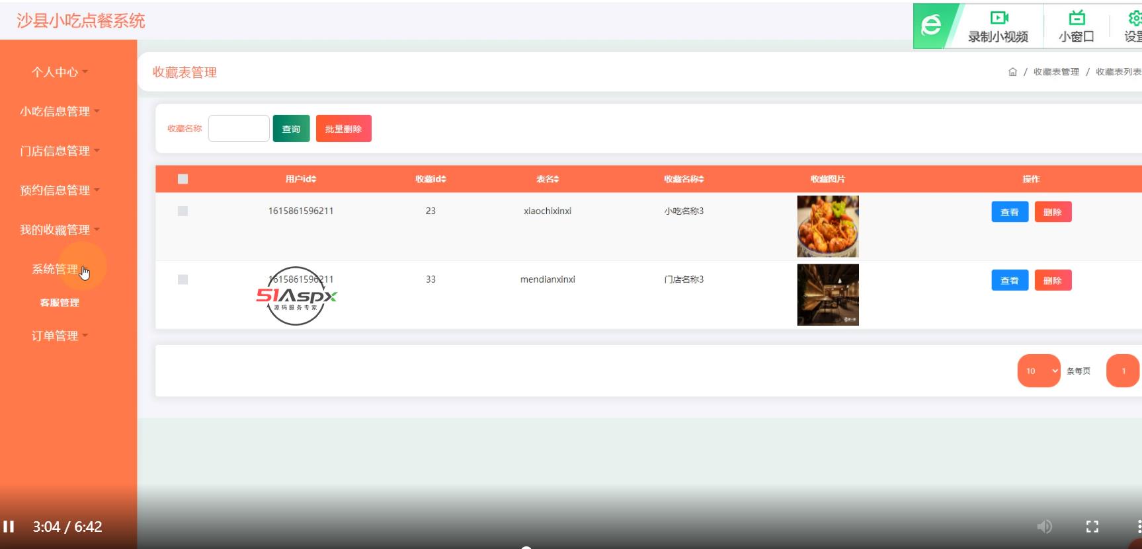Screen dimensions: 1142x549
Task: Click the 收藏表列表 breadcrumb item
Action: tap(1118, 72)
